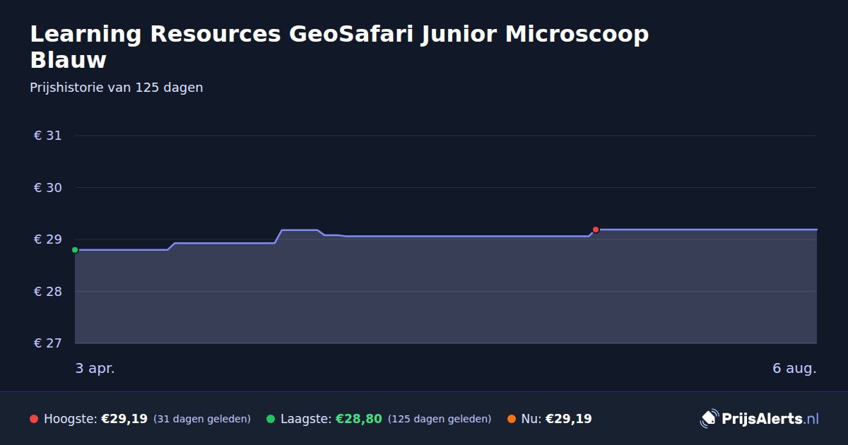Click the green dot beside Laagste
The image size is (848, 445).
click(x=271, y=419)
